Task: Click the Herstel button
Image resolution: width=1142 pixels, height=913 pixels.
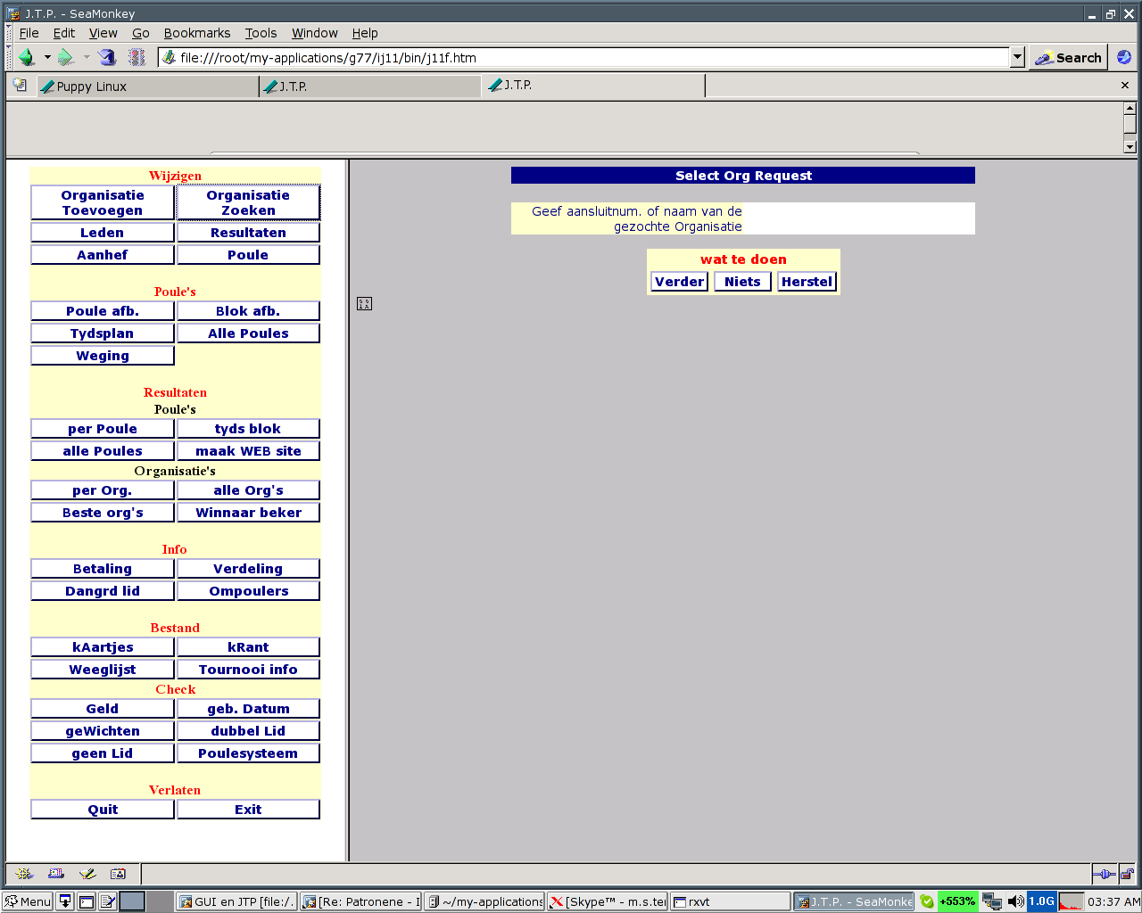Action: coord(807,282)
